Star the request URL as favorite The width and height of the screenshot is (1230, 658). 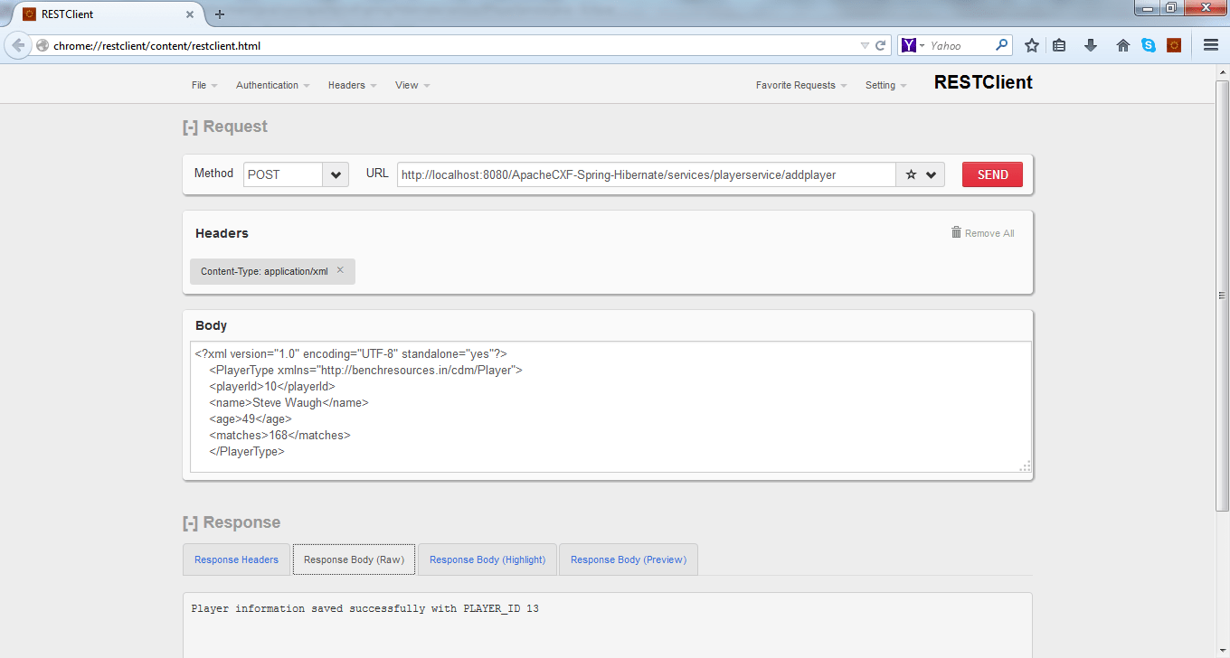(911, 174)
